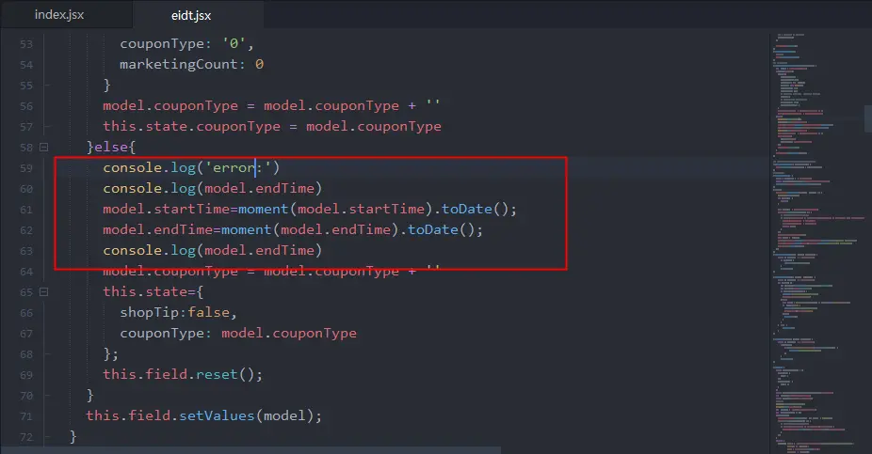Collapse the else block at line 58
The height and width of the screenshot is (454, 872).
[44, 147]
